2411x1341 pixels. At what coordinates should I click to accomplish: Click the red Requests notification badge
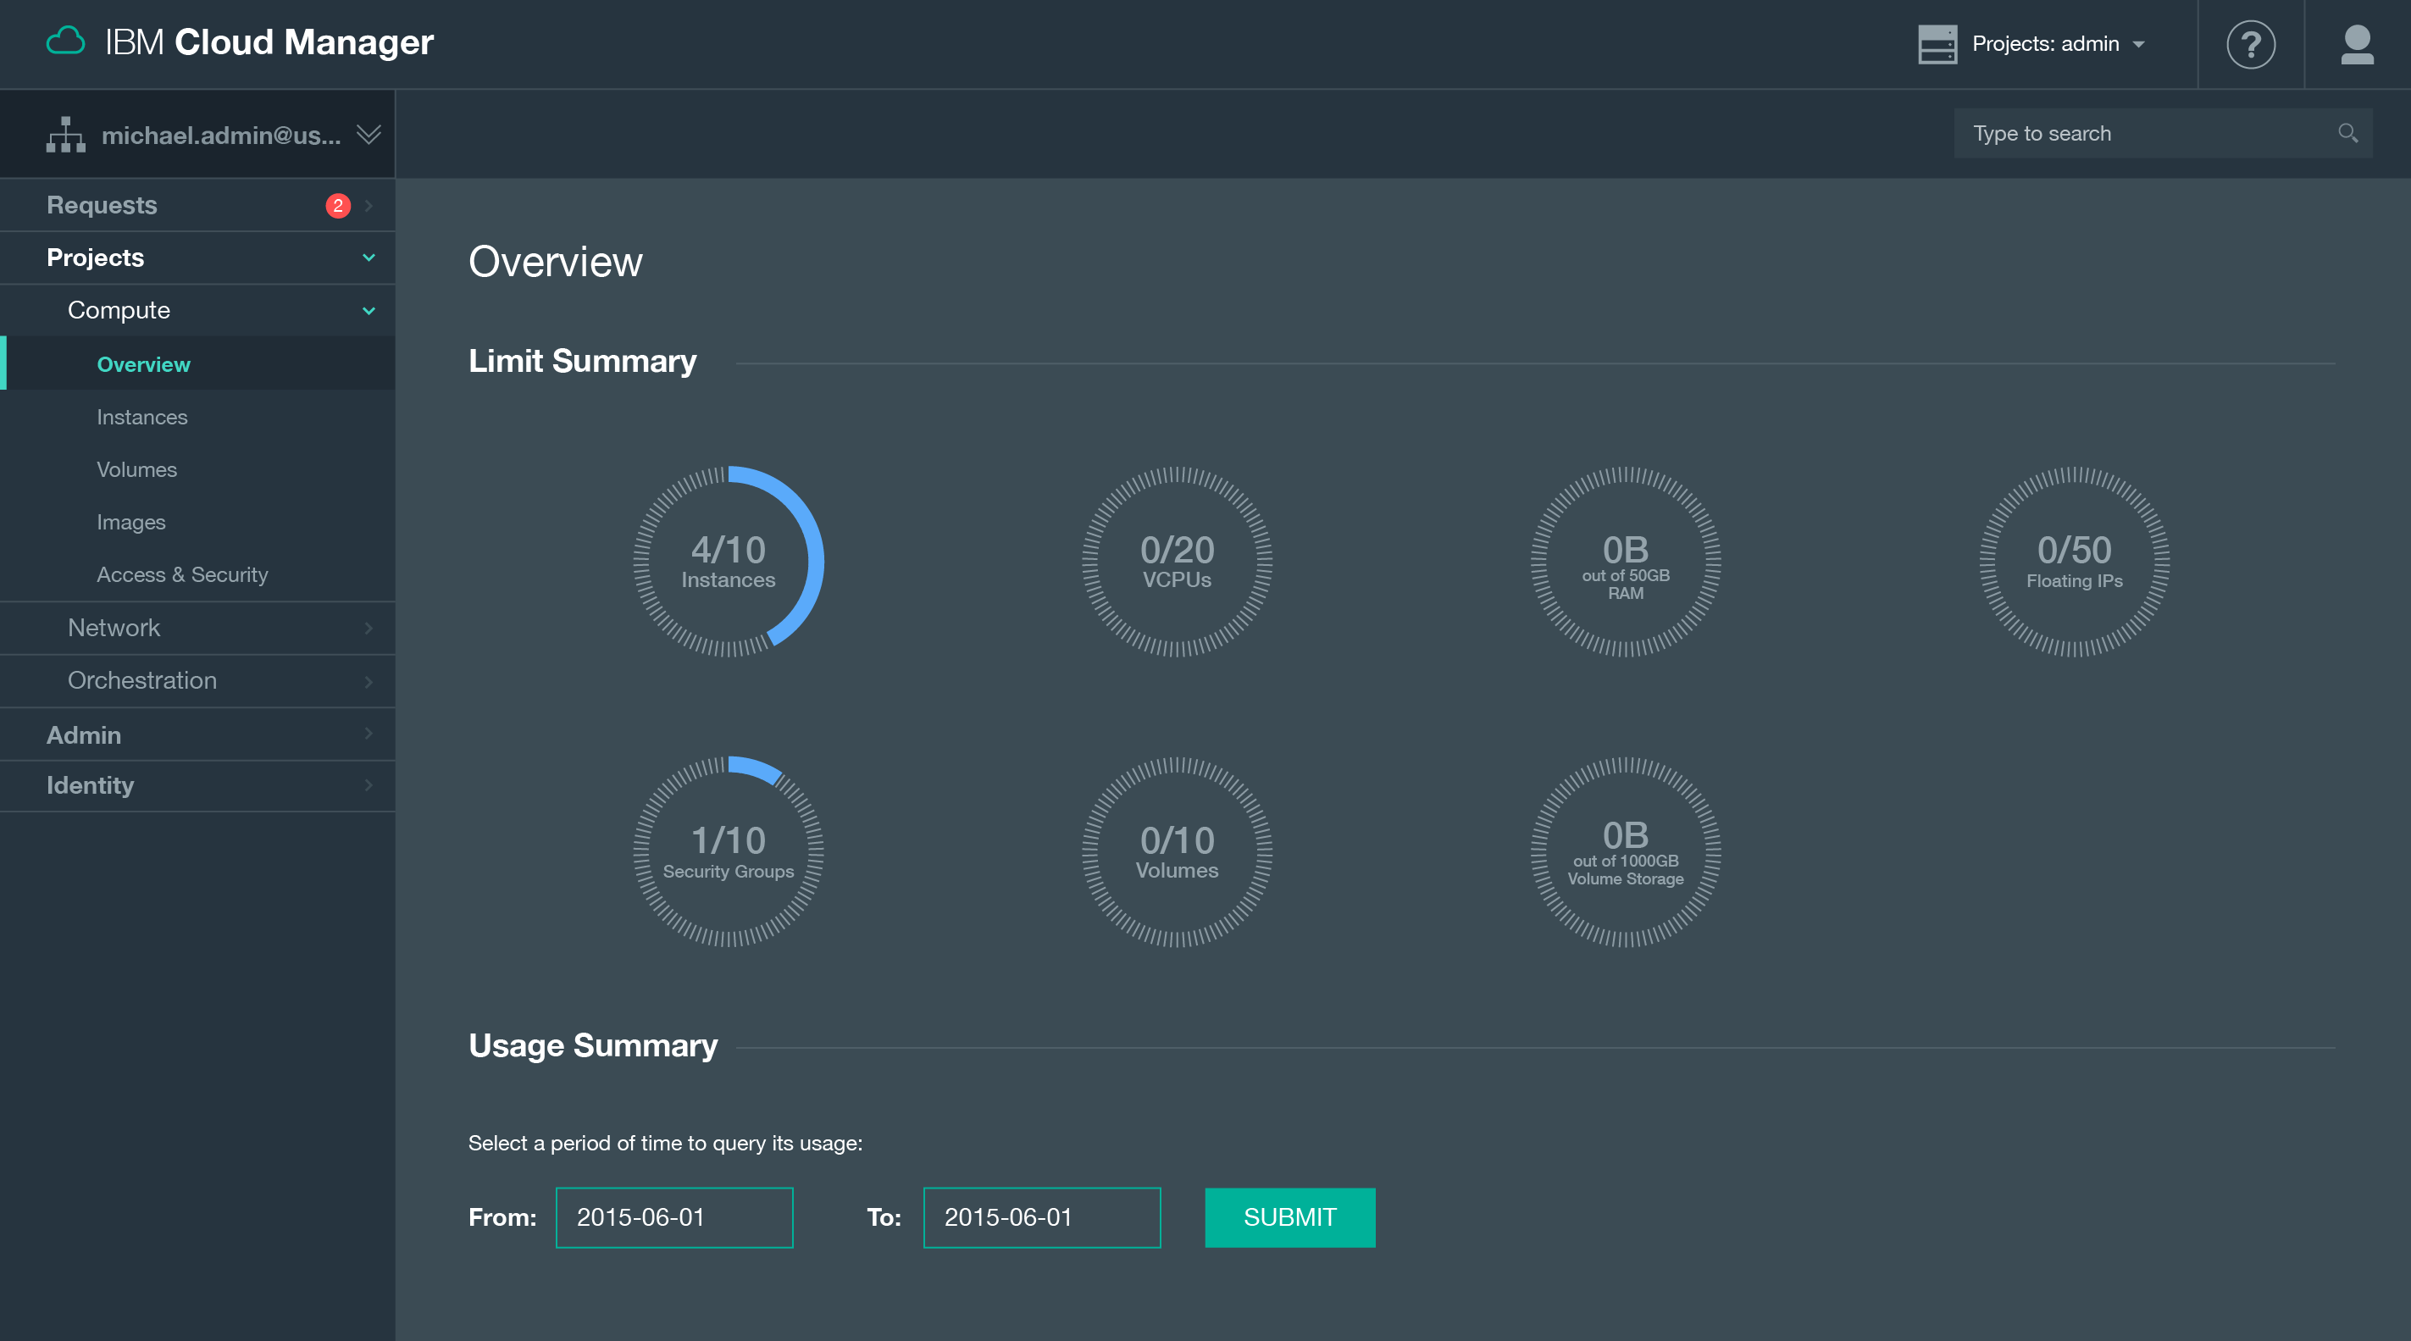click(338, 205)
